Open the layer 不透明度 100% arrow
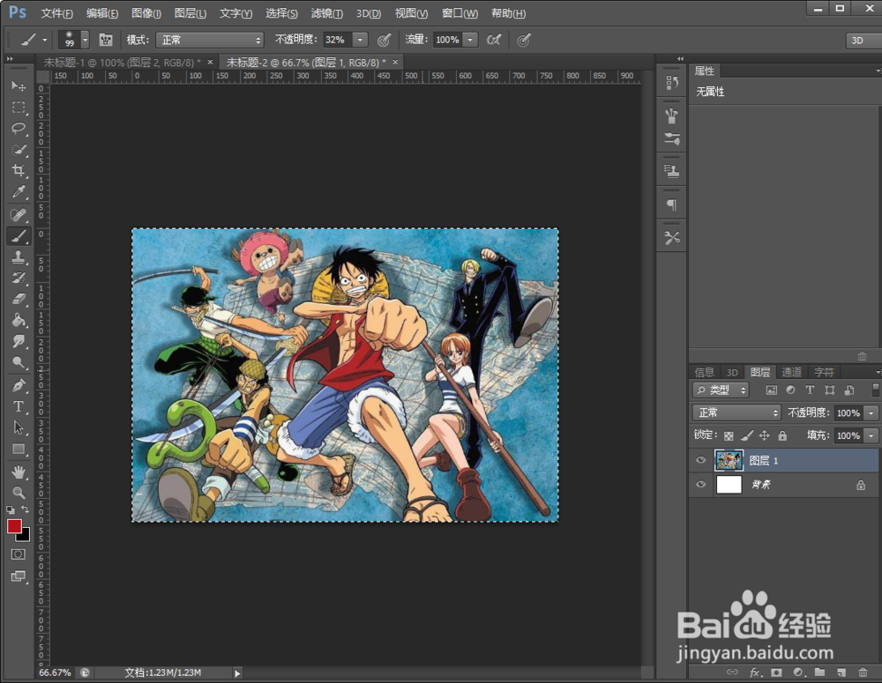This screenshot has width=882, height=683. (871, 413)
